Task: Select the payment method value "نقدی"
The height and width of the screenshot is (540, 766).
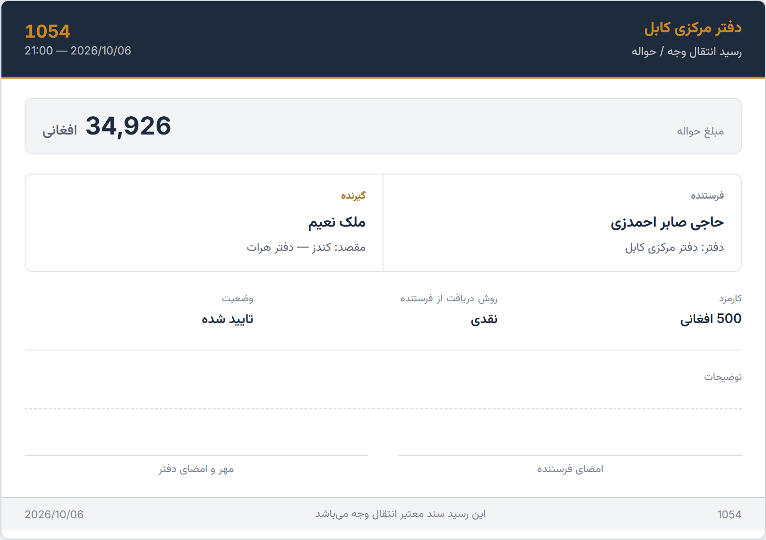Action: click(484, 319)
